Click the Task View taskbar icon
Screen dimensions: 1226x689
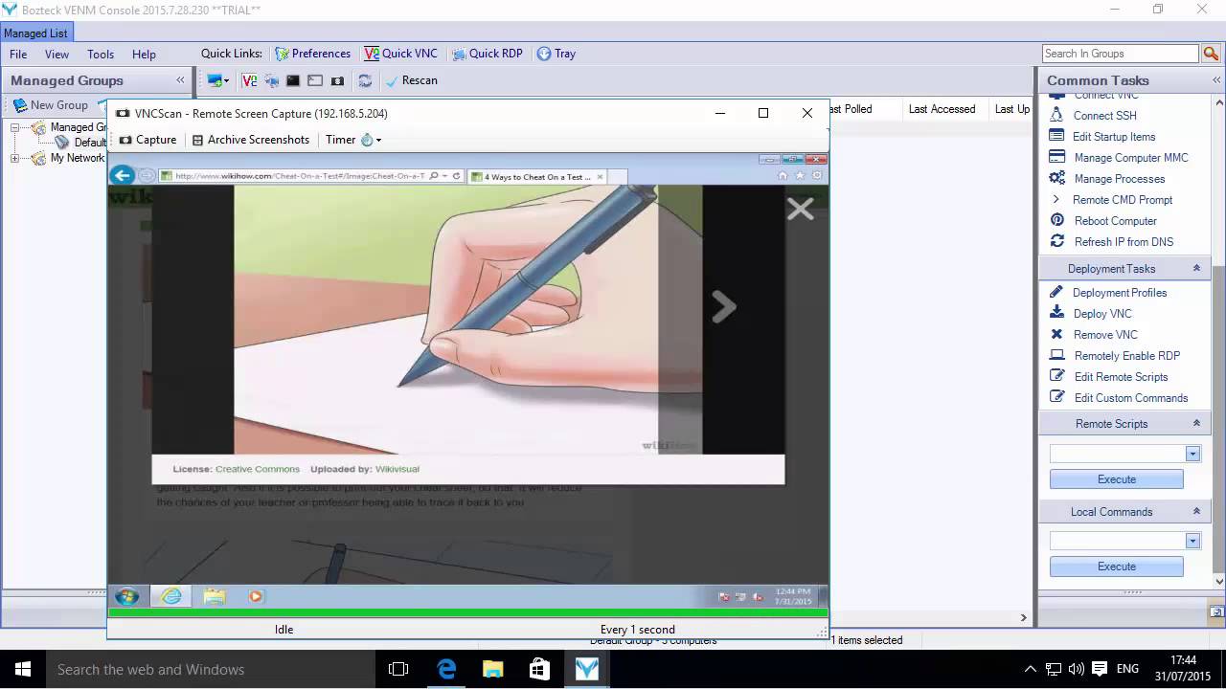tap(398, 669)
